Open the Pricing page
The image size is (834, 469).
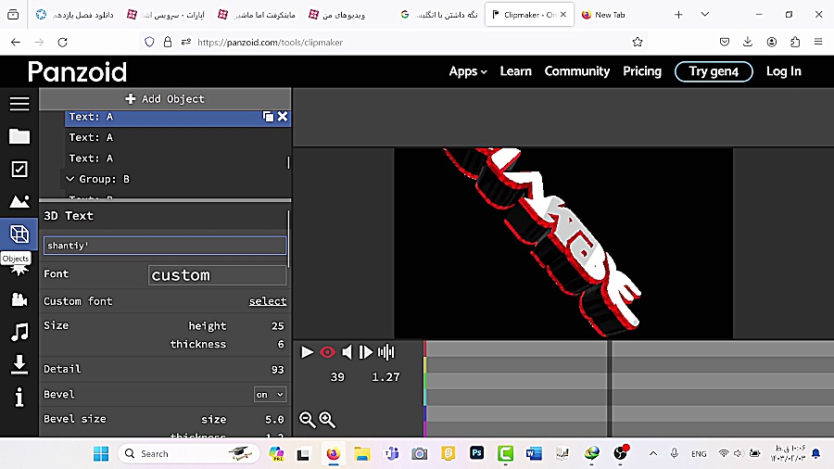[x=642, y=71]
